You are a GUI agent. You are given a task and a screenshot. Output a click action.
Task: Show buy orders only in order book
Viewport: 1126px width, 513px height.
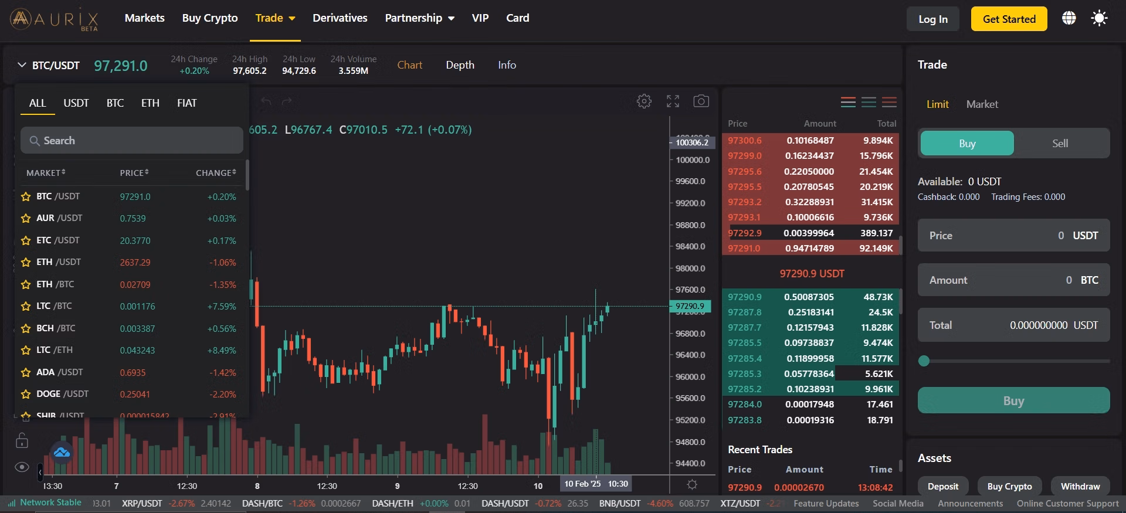tap(869, 103)
